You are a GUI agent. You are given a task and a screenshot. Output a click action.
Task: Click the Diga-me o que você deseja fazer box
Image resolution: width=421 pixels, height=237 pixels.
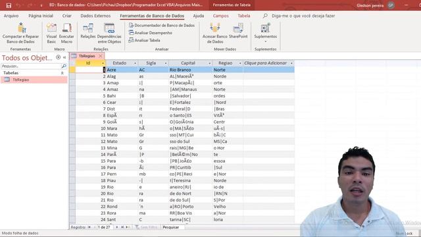(303, 16)
